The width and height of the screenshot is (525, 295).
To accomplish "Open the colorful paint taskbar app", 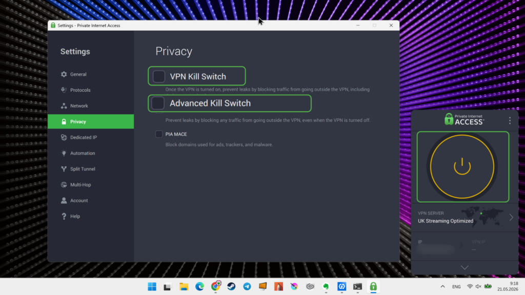I will pyautogui.click(x=294, y=287).
